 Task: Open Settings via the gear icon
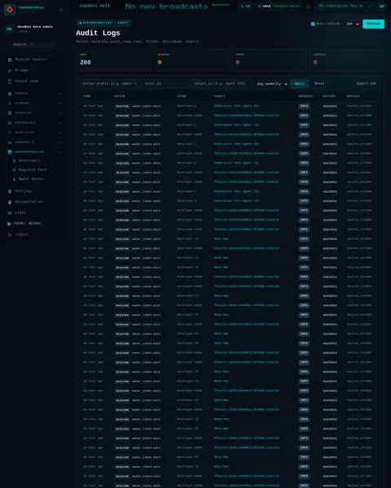[10, 191]
